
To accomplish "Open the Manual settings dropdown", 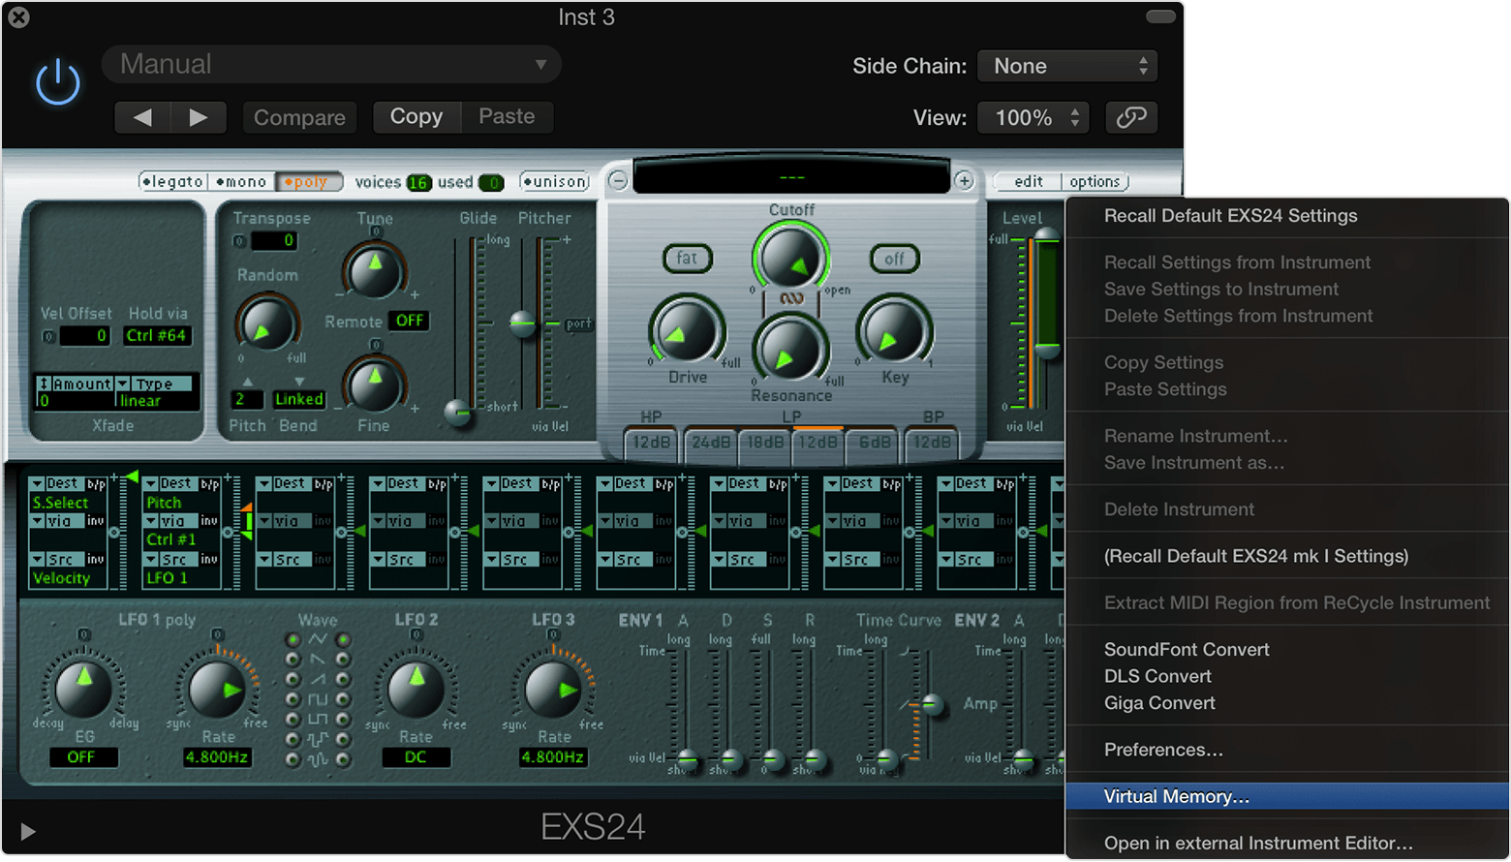I will tap(331, 65).
